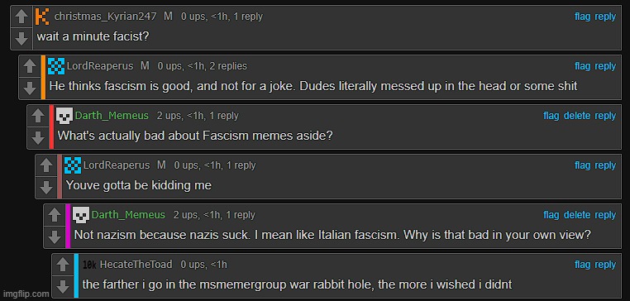The height and width of the screenshot is (301, 630).
Task: Open christmas_Kyrian247's orange K avatar
Action: (42, 17)
